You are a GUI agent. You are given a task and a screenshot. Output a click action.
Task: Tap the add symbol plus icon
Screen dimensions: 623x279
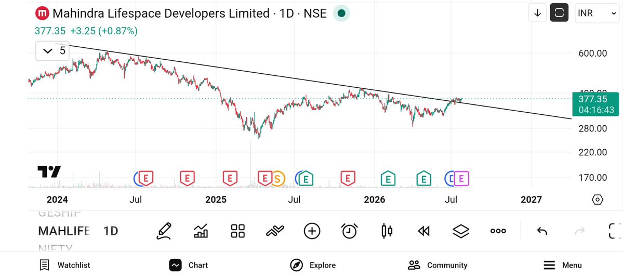click(x=312, y=231)
